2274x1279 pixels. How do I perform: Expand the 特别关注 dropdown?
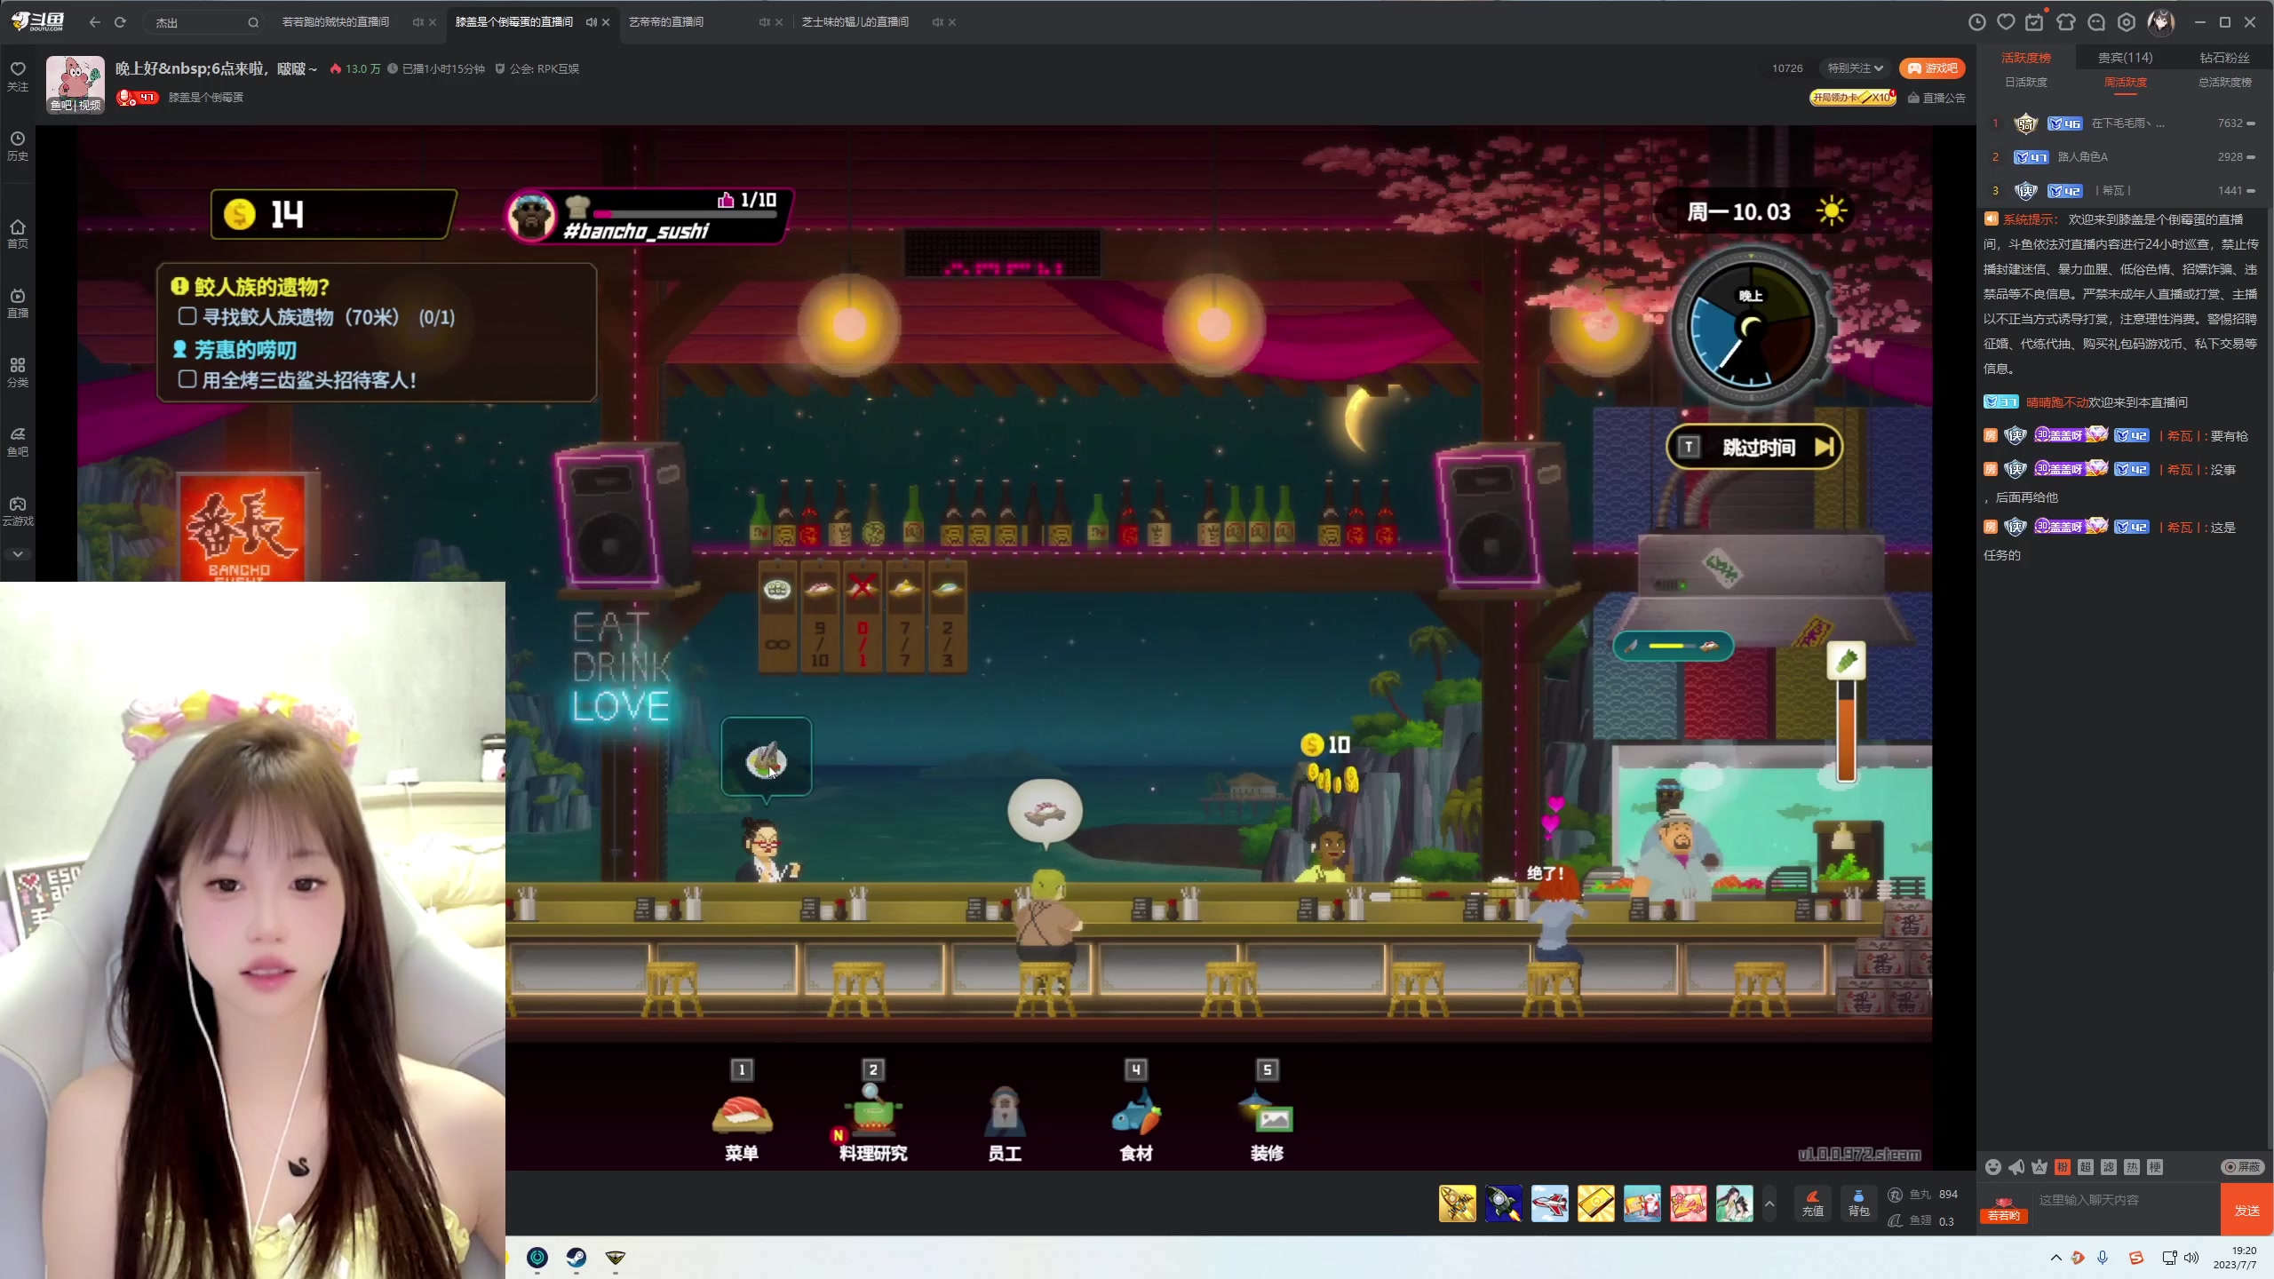(1856, 68)
